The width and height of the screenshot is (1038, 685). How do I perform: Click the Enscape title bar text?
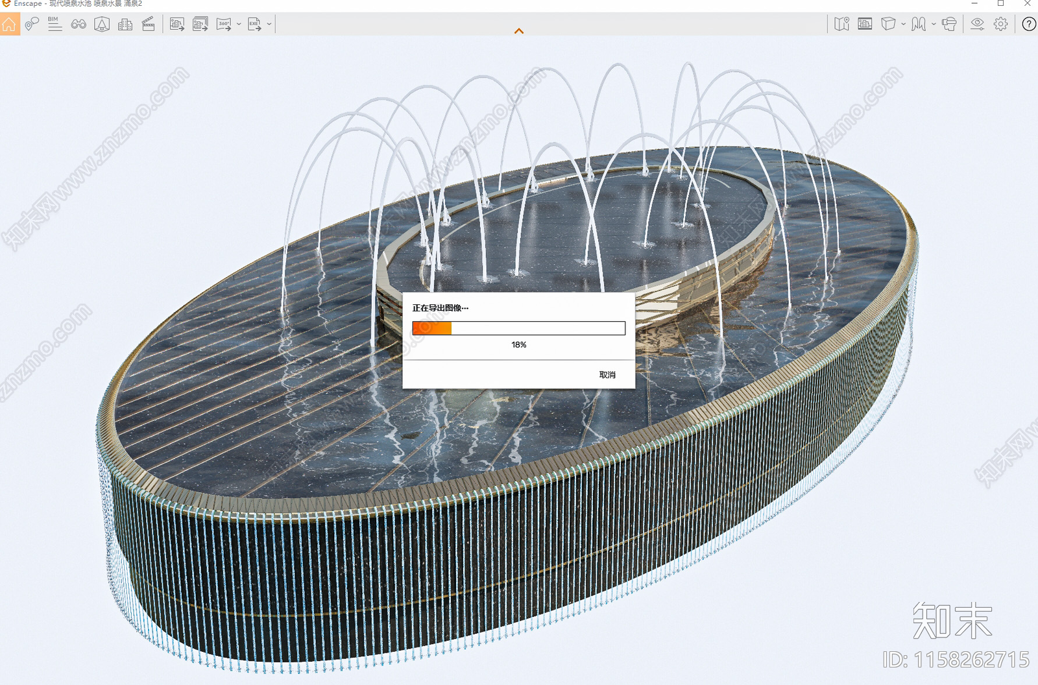coord(78,4)
